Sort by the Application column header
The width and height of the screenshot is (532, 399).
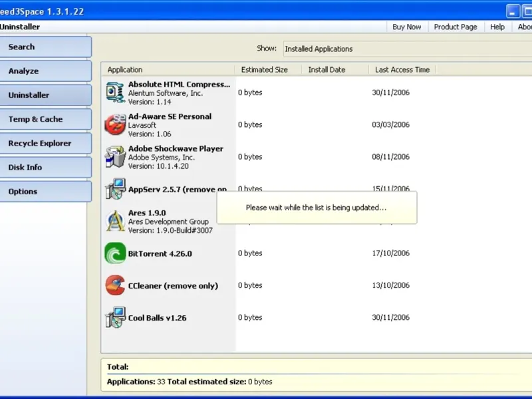pyautogui.click(x=168, y=70)
